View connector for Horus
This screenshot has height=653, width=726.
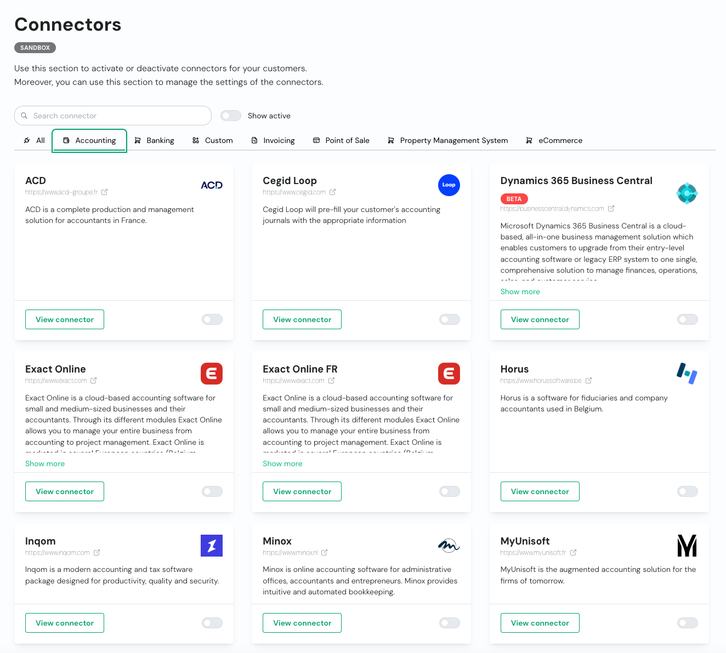[540, 491]
